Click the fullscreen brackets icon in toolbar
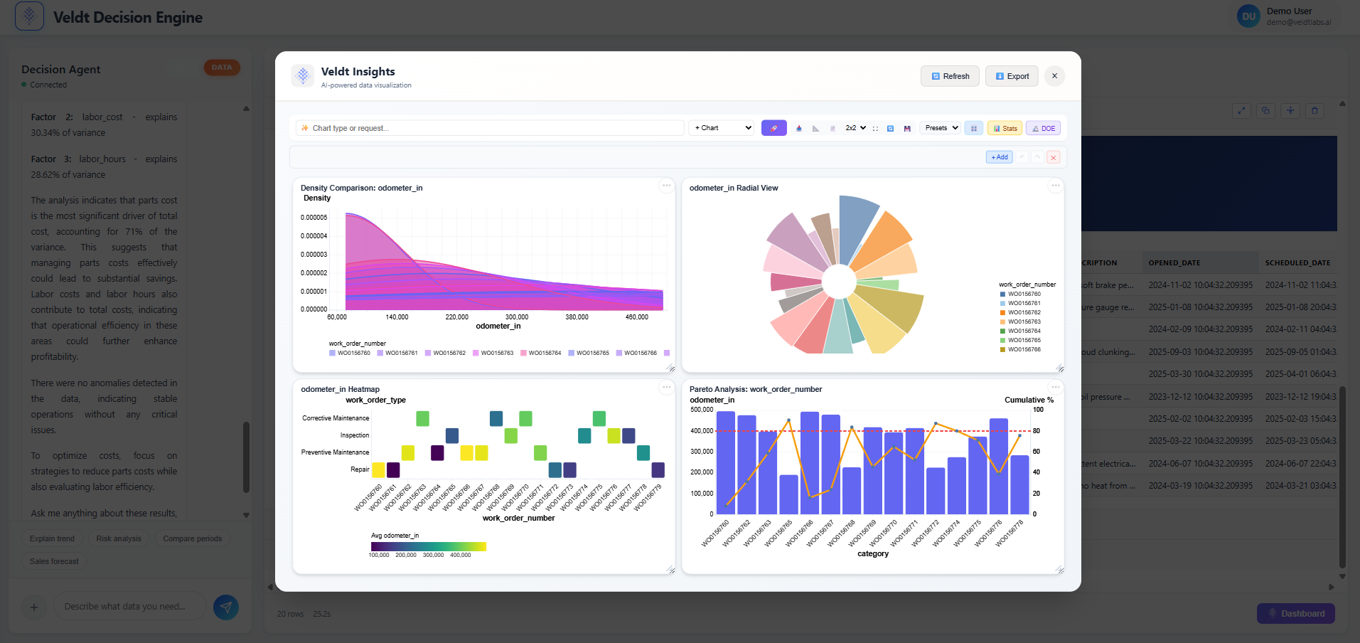1360x643 pixels. click(875, 129)
